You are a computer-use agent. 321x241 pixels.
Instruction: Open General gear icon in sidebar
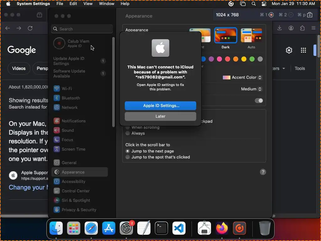click(57, 163)
